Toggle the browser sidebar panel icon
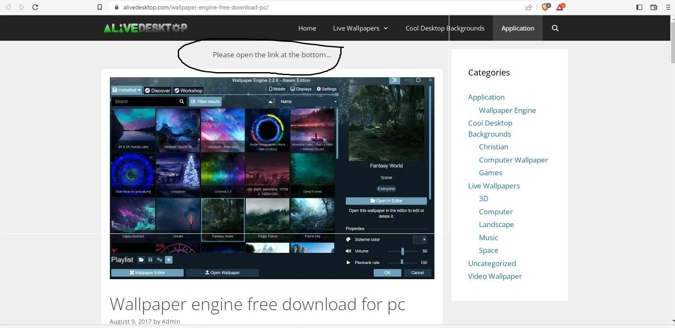The width and height of the screenshot is (675, 328). click(639, 7)
